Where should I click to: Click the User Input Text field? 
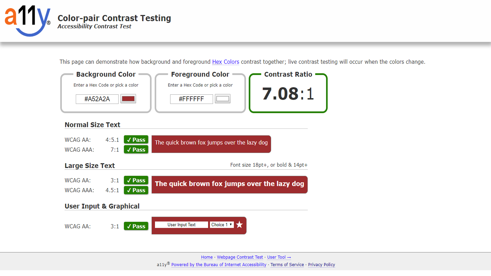(x=181, y=225)
